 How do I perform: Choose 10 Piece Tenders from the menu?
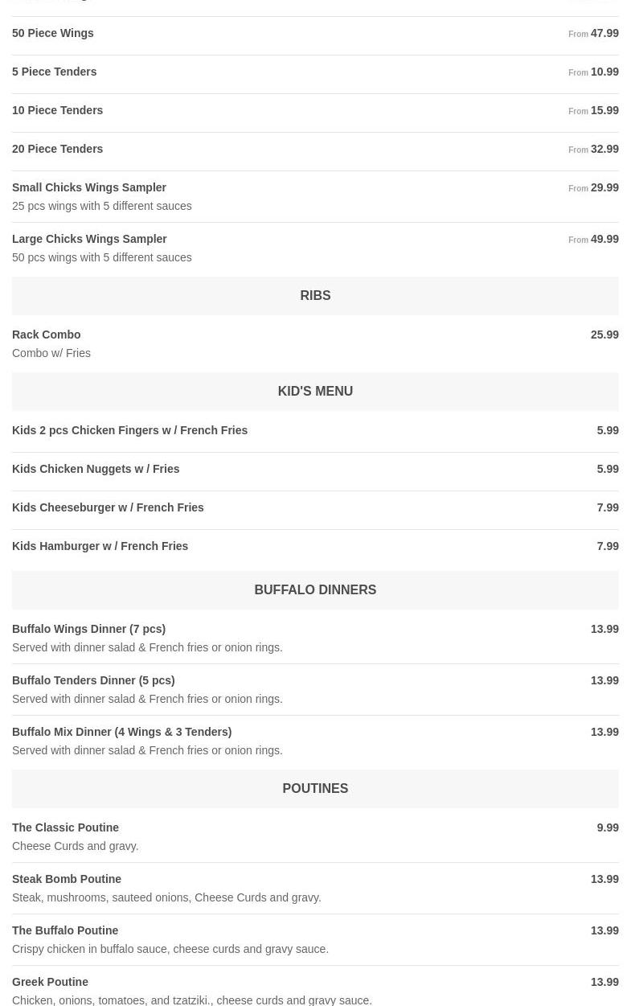pyautogui.click(x=58, y=111)
